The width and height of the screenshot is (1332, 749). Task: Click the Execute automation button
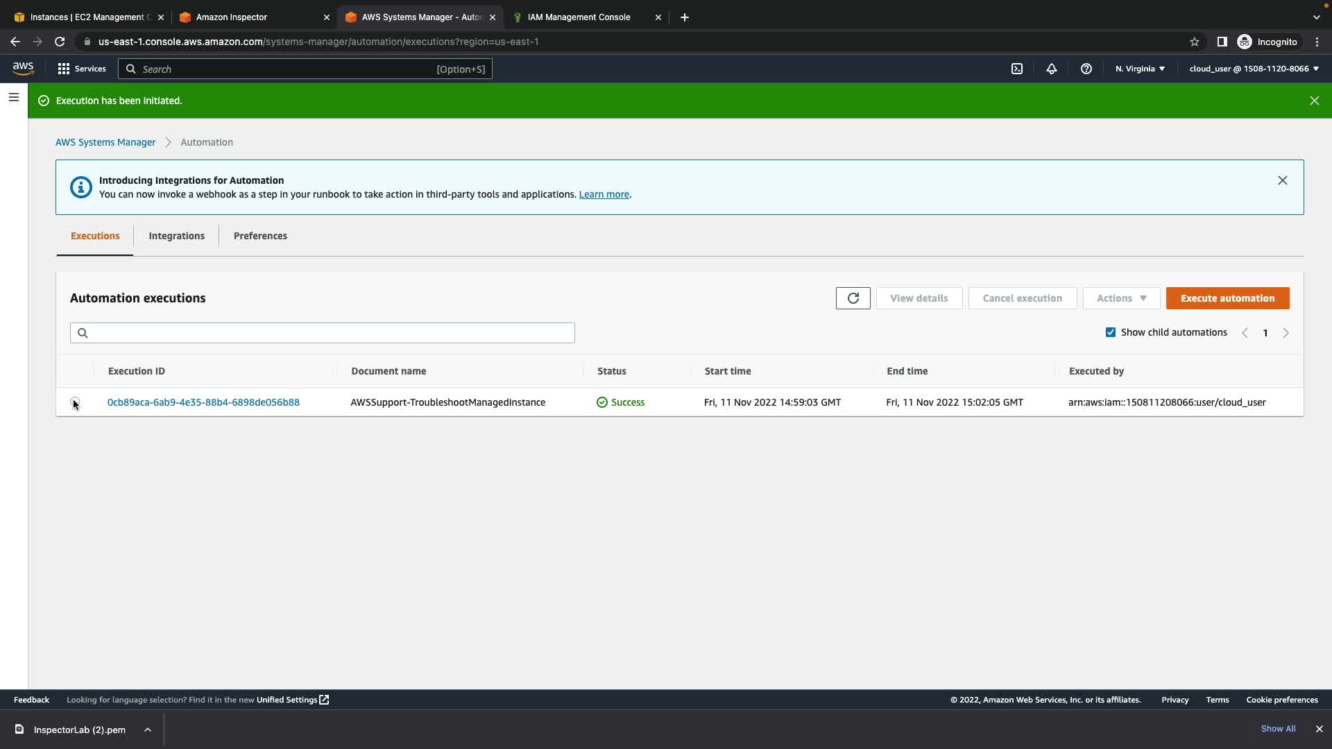tap(1227, 298)
